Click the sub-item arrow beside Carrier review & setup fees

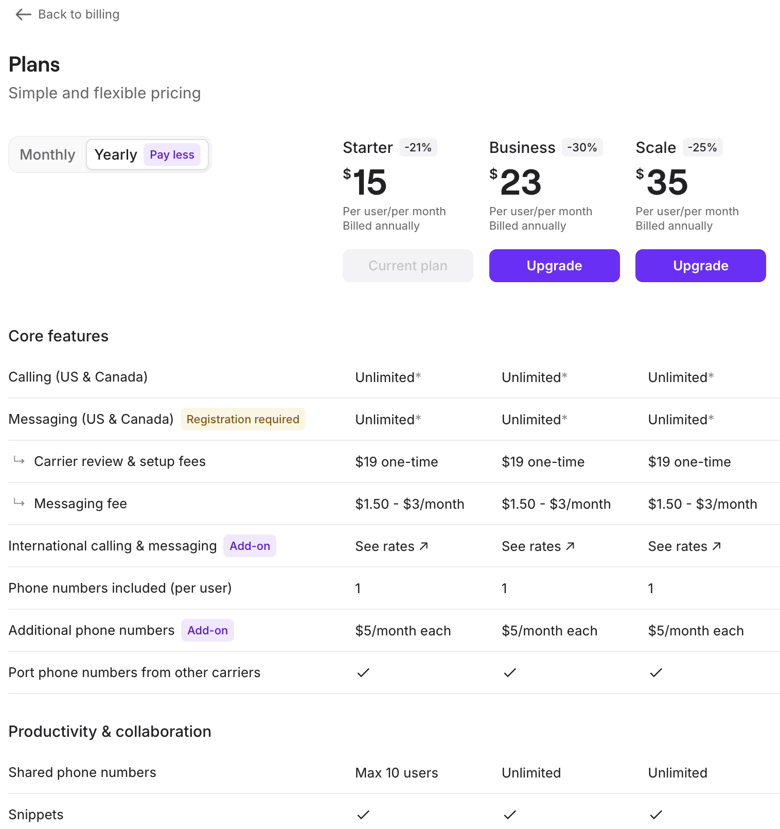pyautogui.click(x=19, y=460)
